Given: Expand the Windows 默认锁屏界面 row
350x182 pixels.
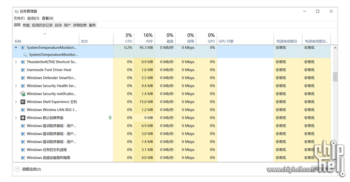Looking at the screenshot, I should (x=16, y=118).
